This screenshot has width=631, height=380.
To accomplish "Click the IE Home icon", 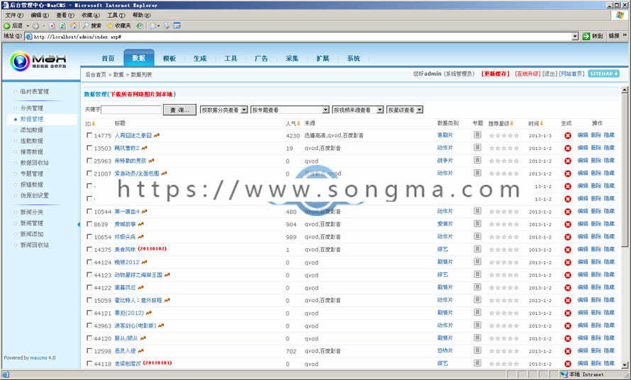I will click(x=73, y=25).
